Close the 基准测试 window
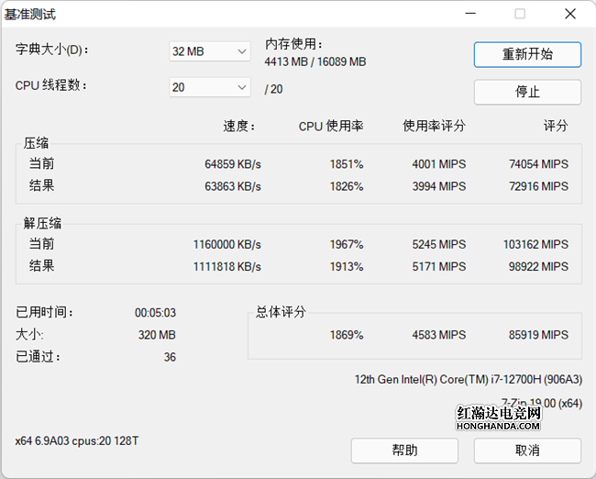596x479 pixels. tap(569, 14)
